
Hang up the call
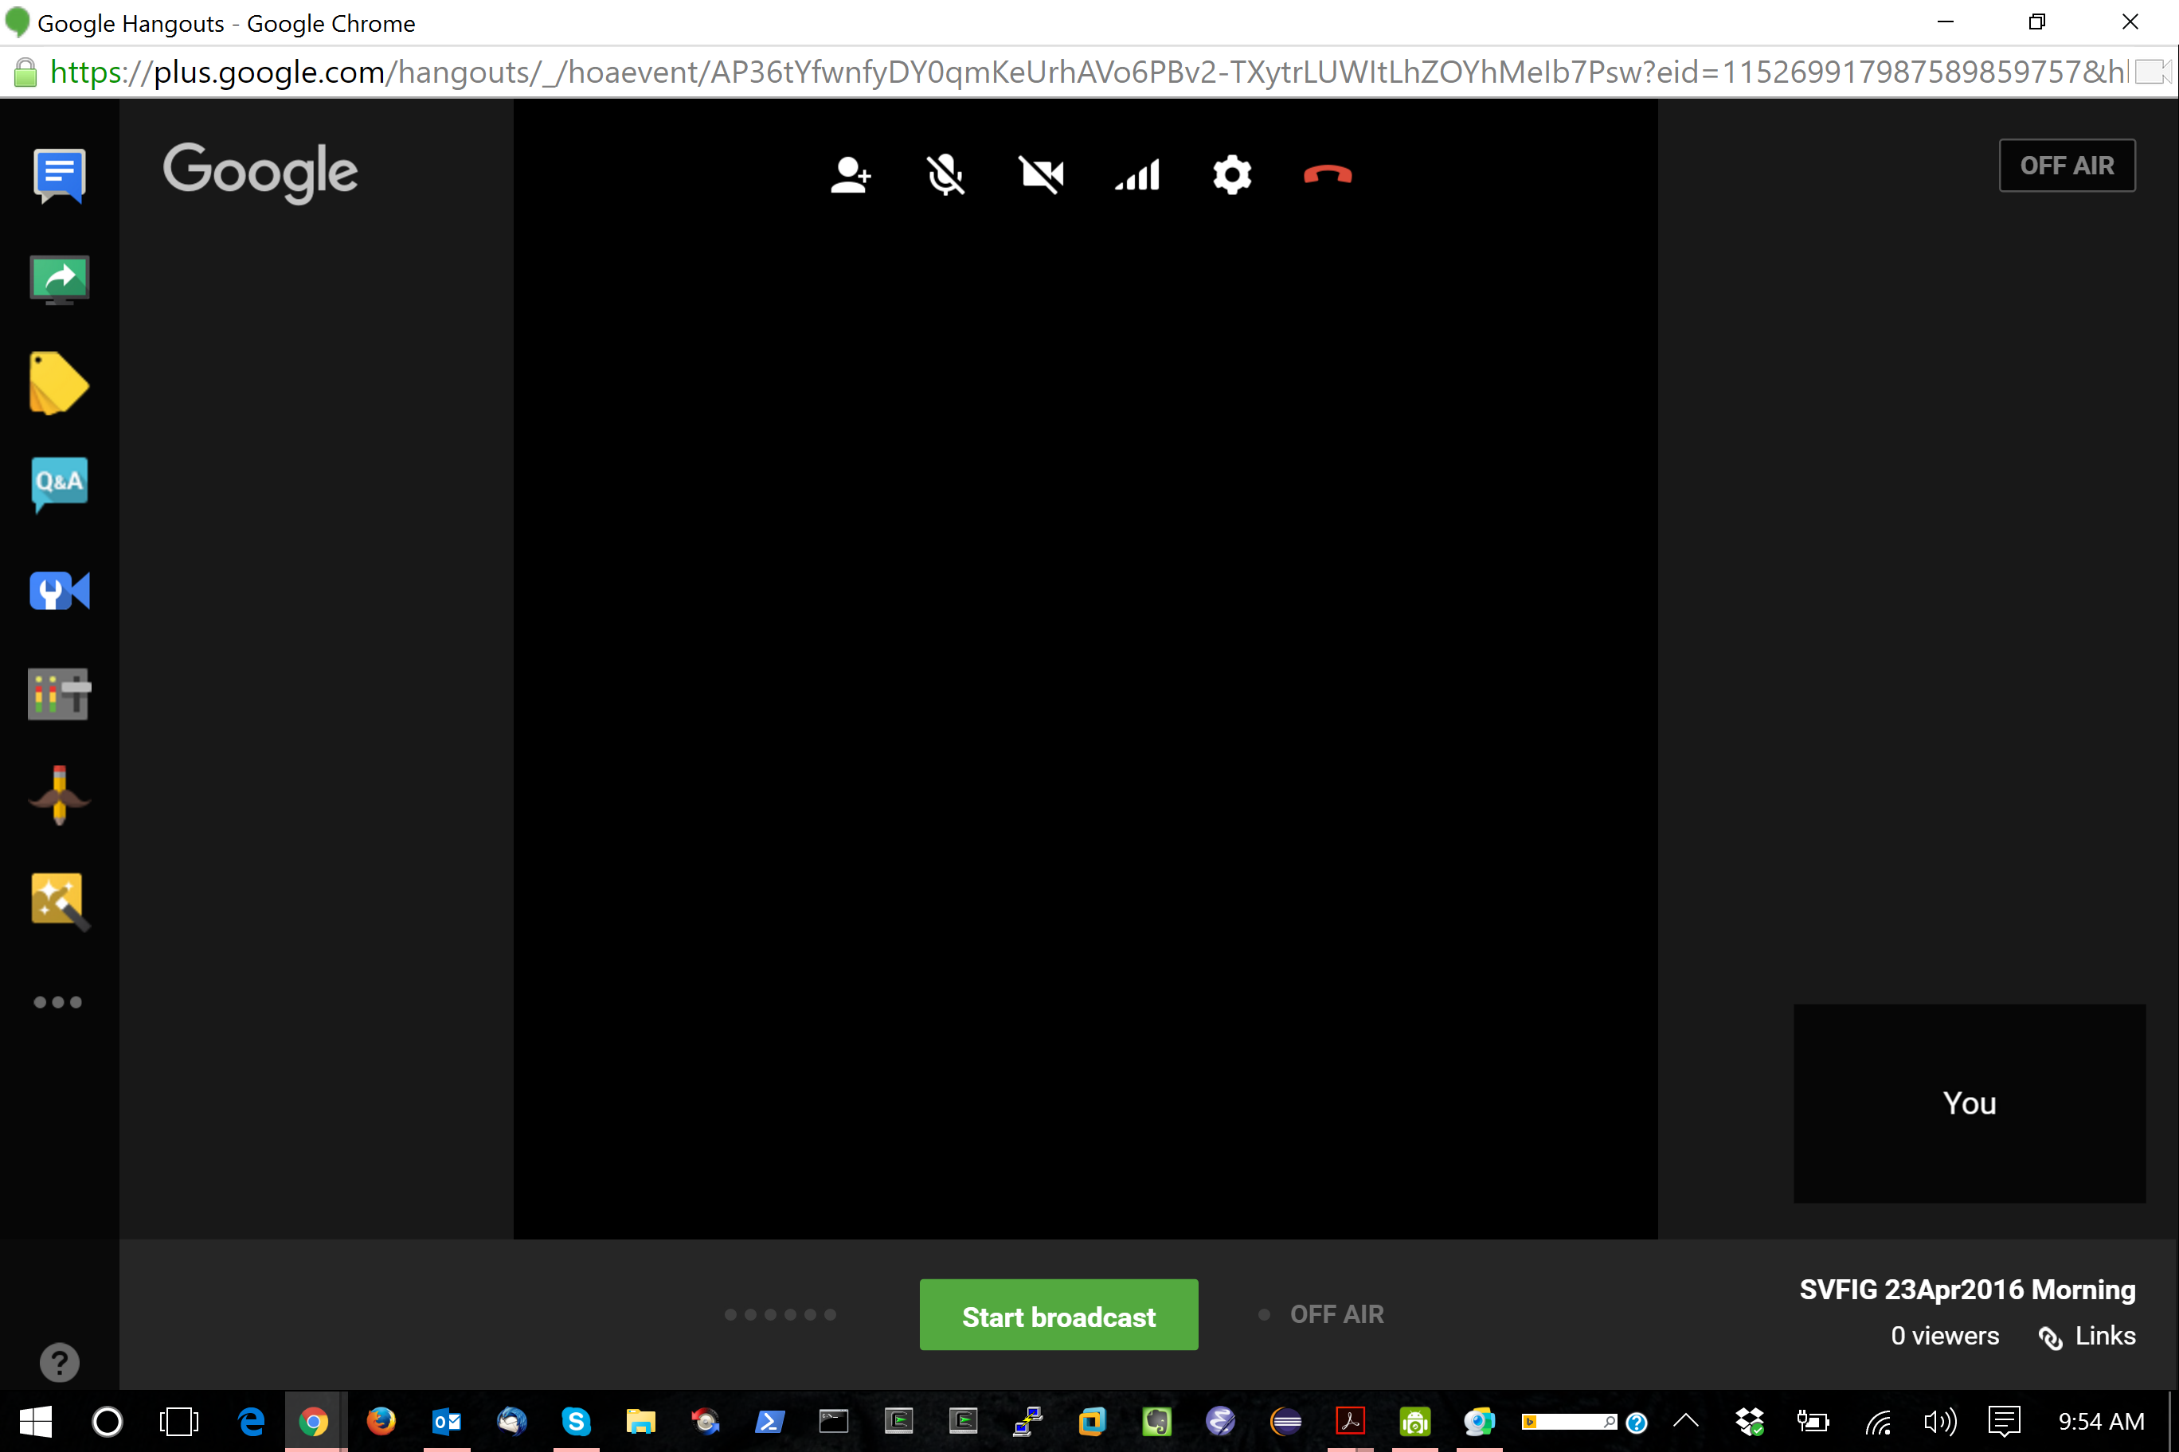click(1329, 175)
